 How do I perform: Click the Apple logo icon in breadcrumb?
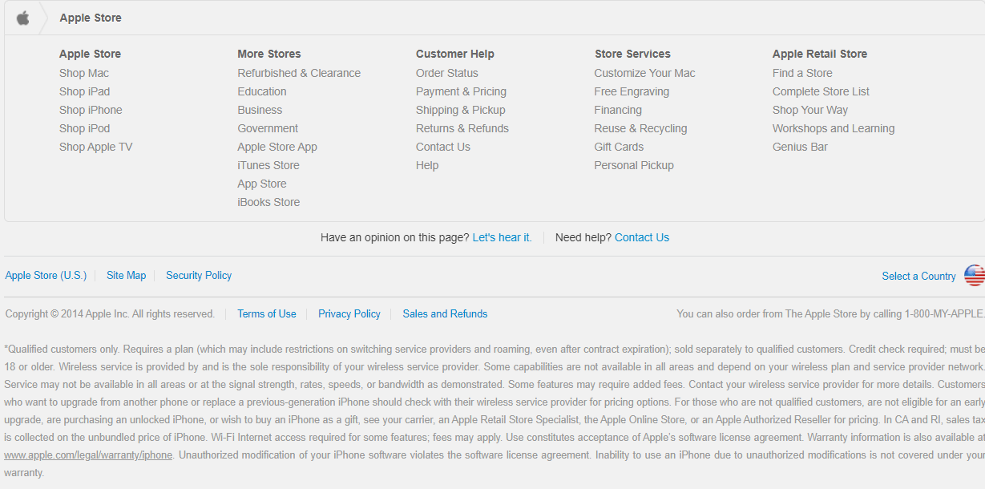click(23, 18)
